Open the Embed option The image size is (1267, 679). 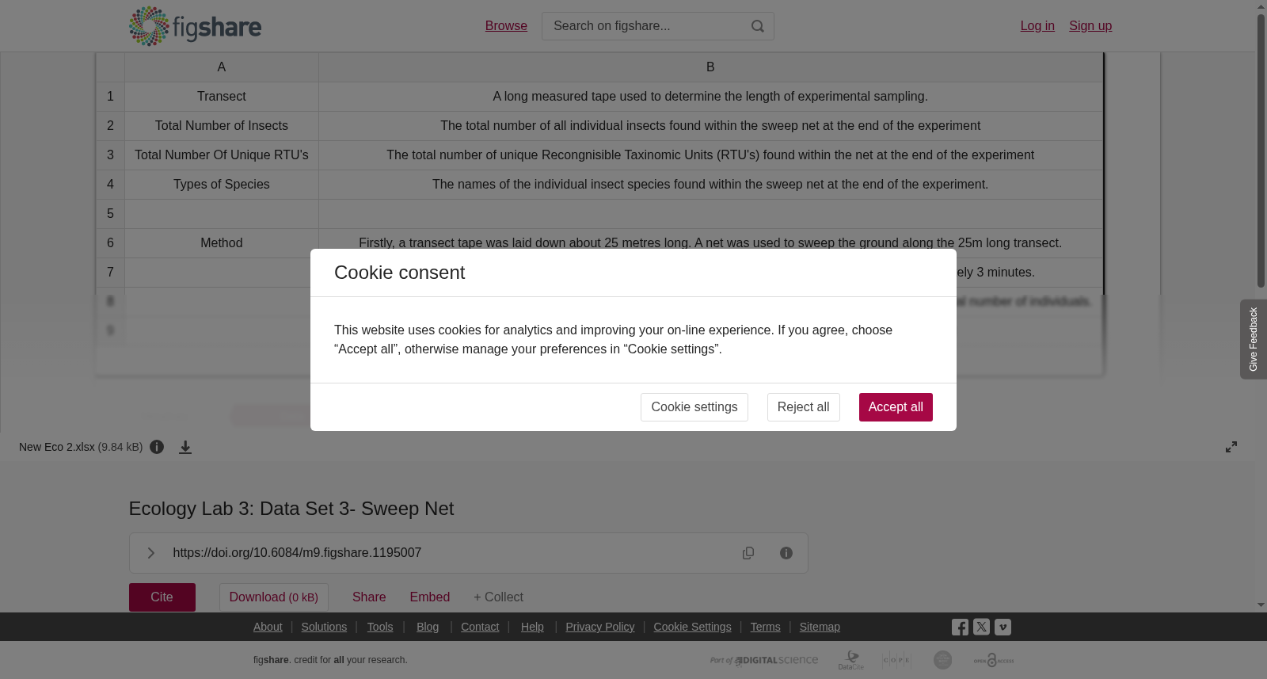coord(430,597)
